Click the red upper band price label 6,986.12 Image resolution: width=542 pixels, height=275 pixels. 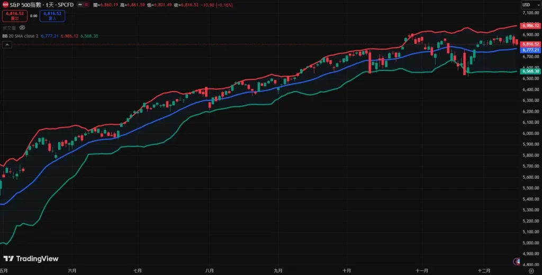[529, 25]
